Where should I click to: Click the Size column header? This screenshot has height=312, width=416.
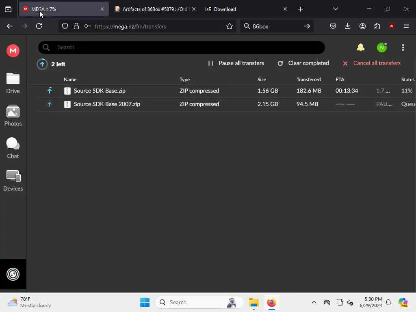262,79
